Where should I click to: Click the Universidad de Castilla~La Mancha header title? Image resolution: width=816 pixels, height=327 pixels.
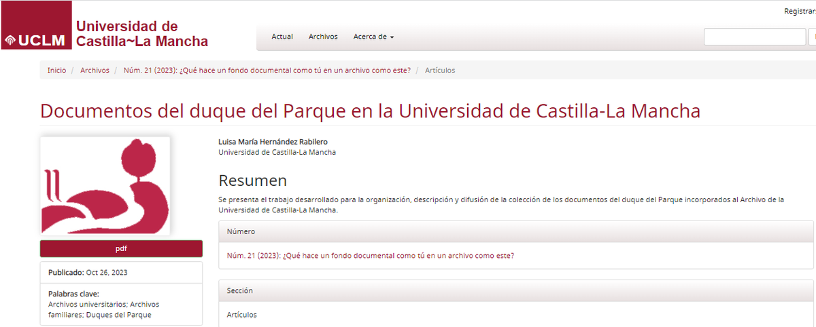(x=142, y=34)
